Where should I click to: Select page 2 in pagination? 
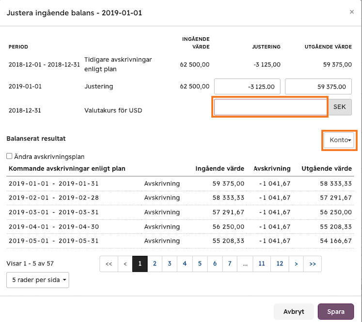tap(155, 263)
